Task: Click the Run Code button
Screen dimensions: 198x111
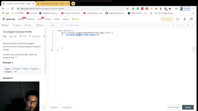Action: 173,107
